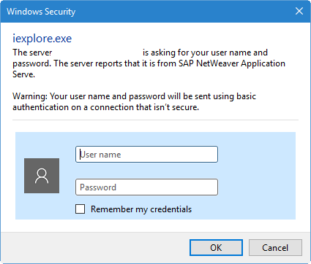Click the Windows Security title text
Image resolution: width=311 pixels, height=264 pixels.
41,12
